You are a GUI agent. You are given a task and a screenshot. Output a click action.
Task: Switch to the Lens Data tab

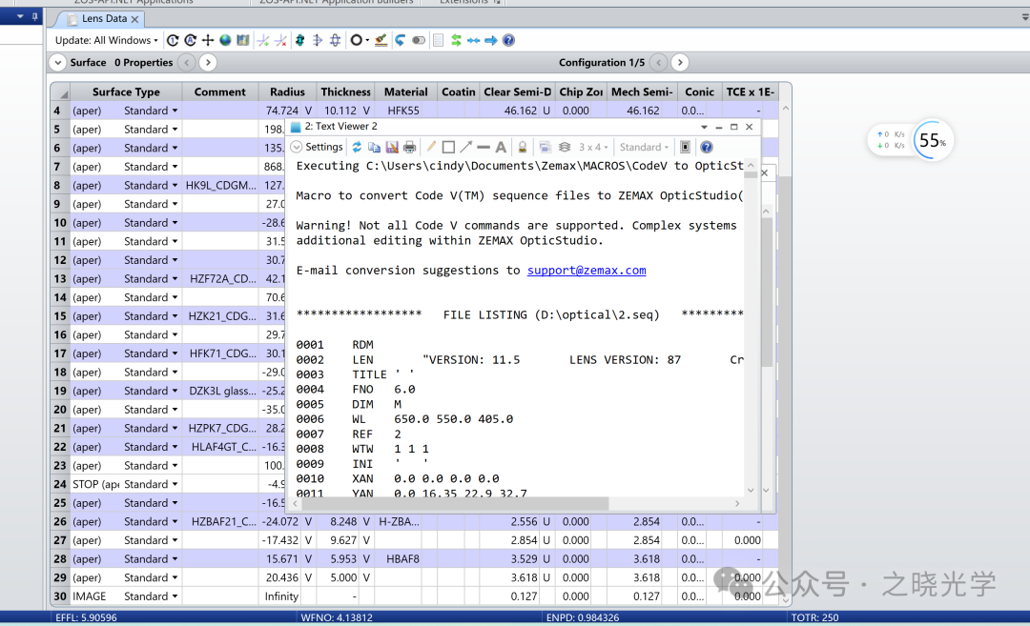104,19
